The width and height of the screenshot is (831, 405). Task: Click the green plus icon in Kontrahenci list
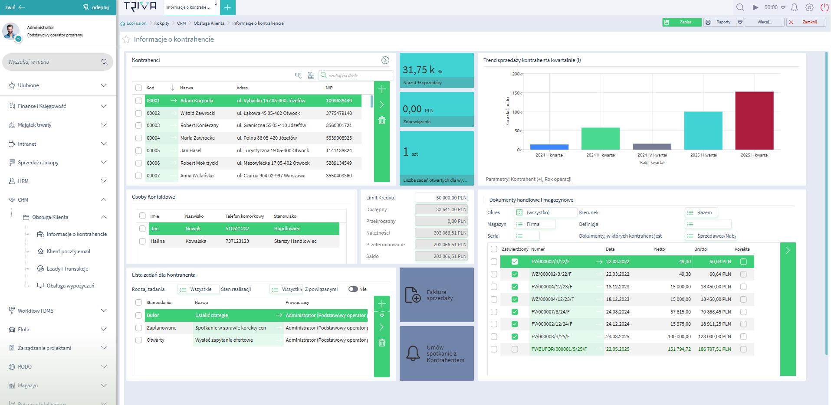coord(381,89)
